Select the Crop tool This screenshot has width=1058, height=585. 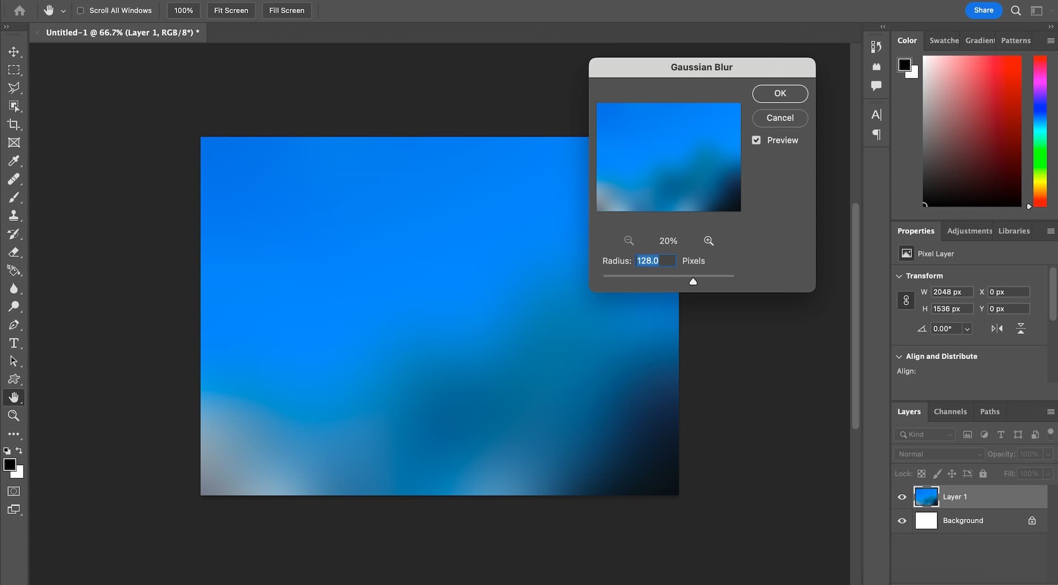coord(14,124)
